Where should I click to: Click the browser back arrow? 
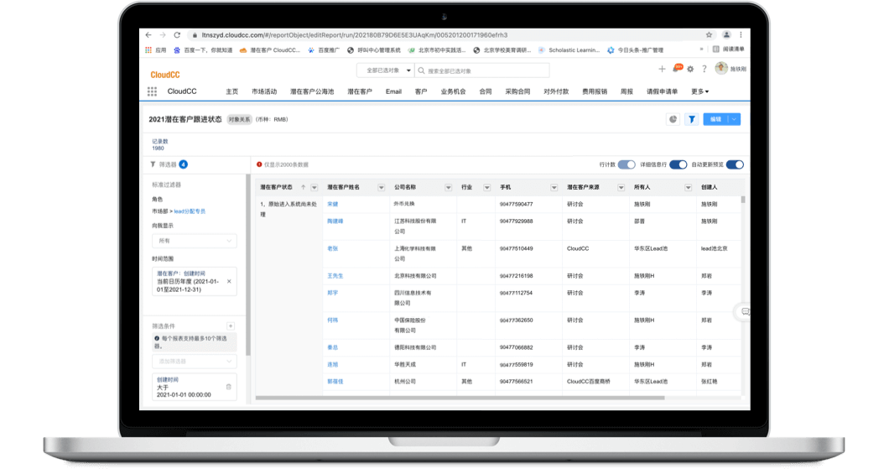point(148,35)
